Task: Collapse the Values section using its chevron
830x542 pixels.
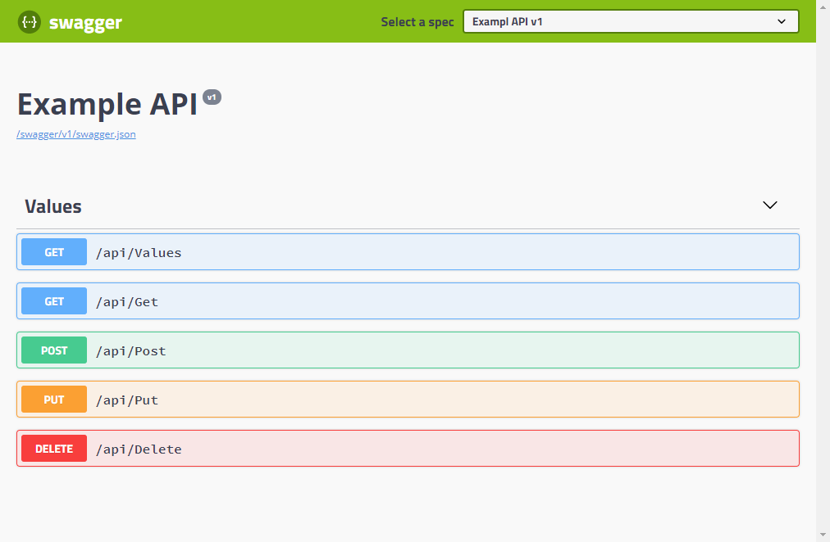Action: [769, 206]
